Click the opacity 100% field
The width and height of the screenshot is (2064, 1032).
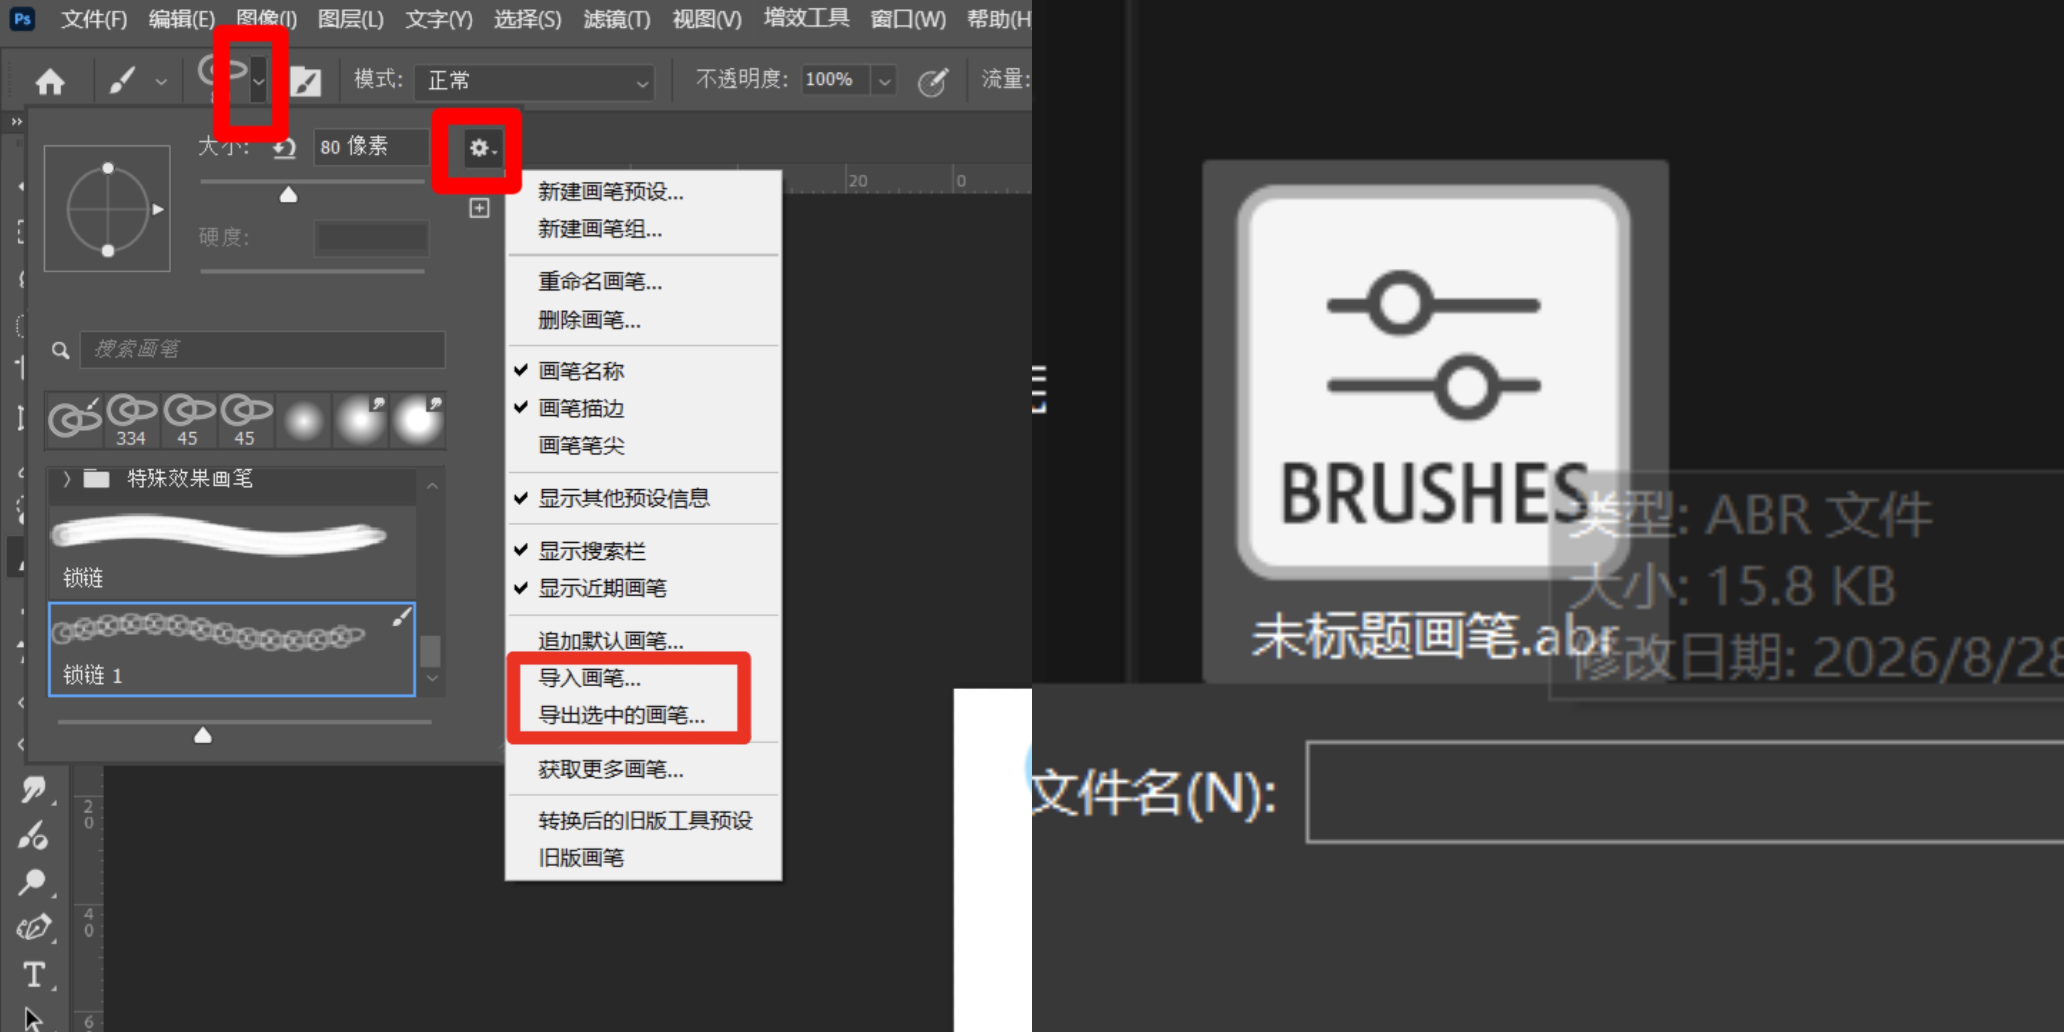(x=836, y=80)
